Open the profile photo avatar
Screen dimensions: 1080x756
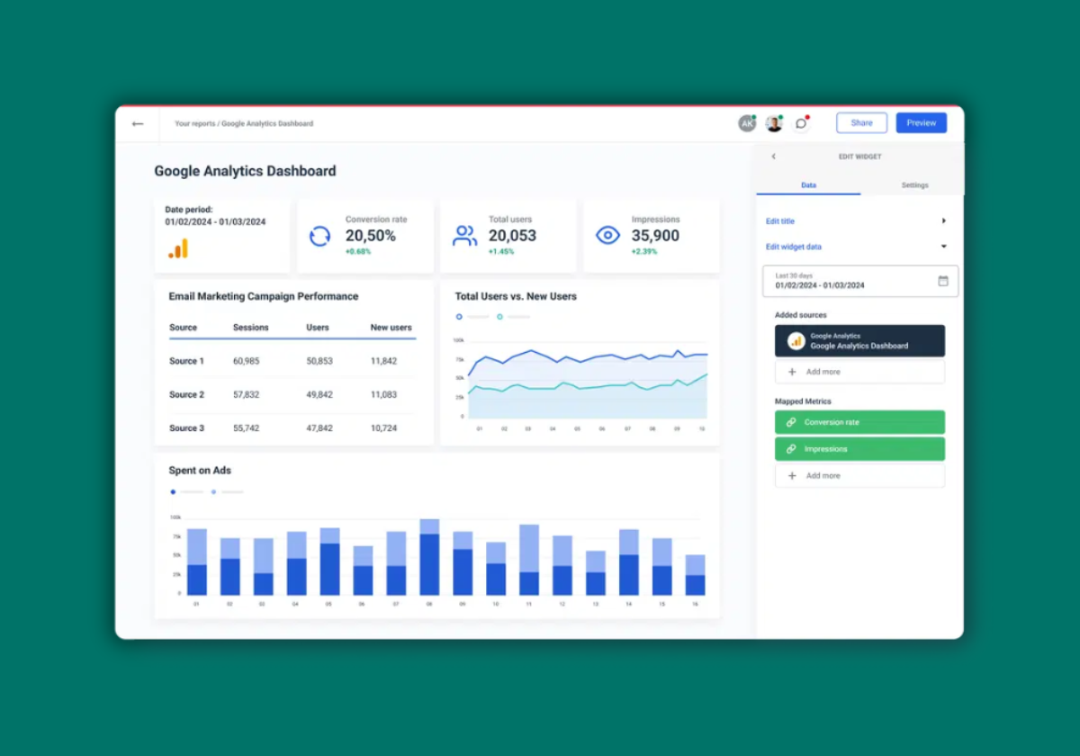(x=774, y=123)
